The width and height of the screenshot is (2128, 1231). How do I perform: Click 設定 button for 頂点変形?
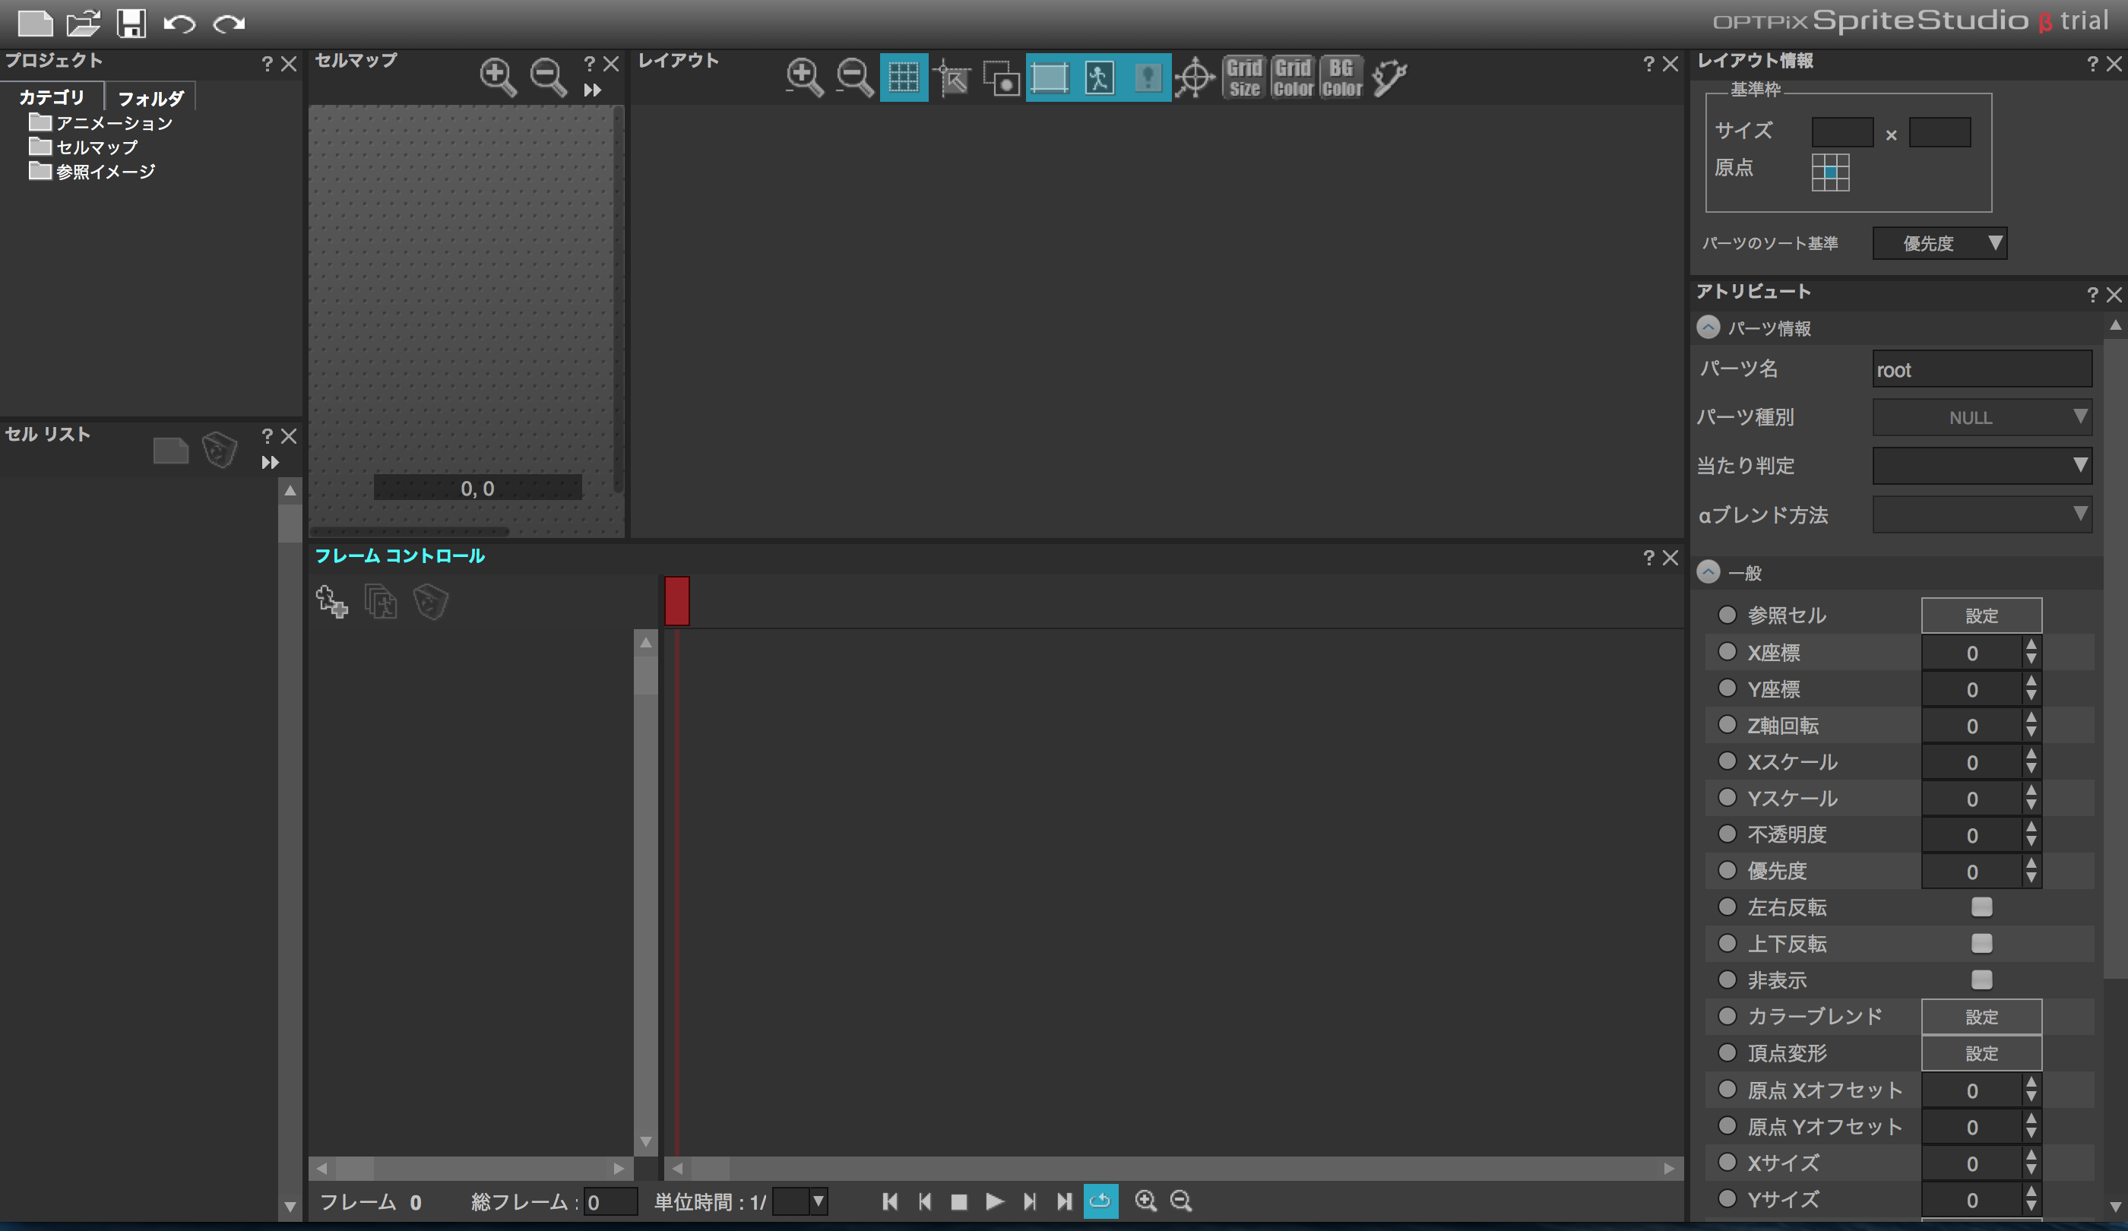coord(1981,1053)
